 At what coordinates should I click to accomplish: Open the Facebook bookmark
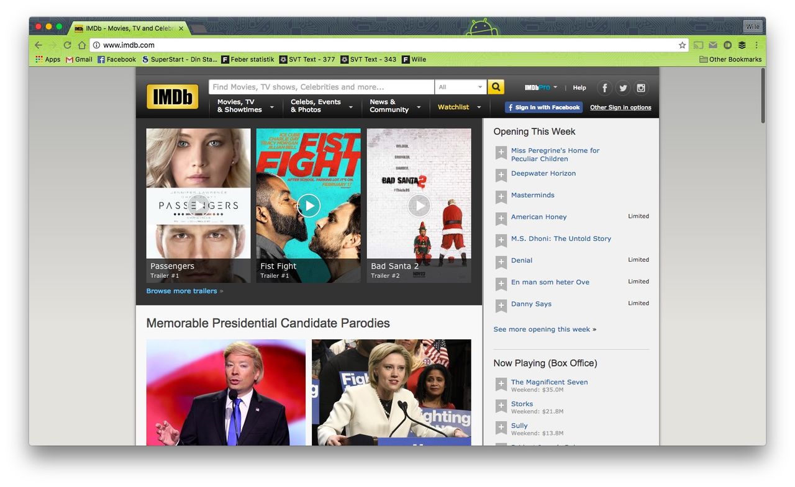point(117,60)
